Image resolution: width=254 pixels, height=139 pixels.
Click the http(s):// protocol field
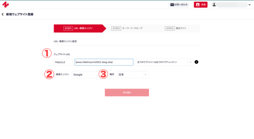coord(63,62)
